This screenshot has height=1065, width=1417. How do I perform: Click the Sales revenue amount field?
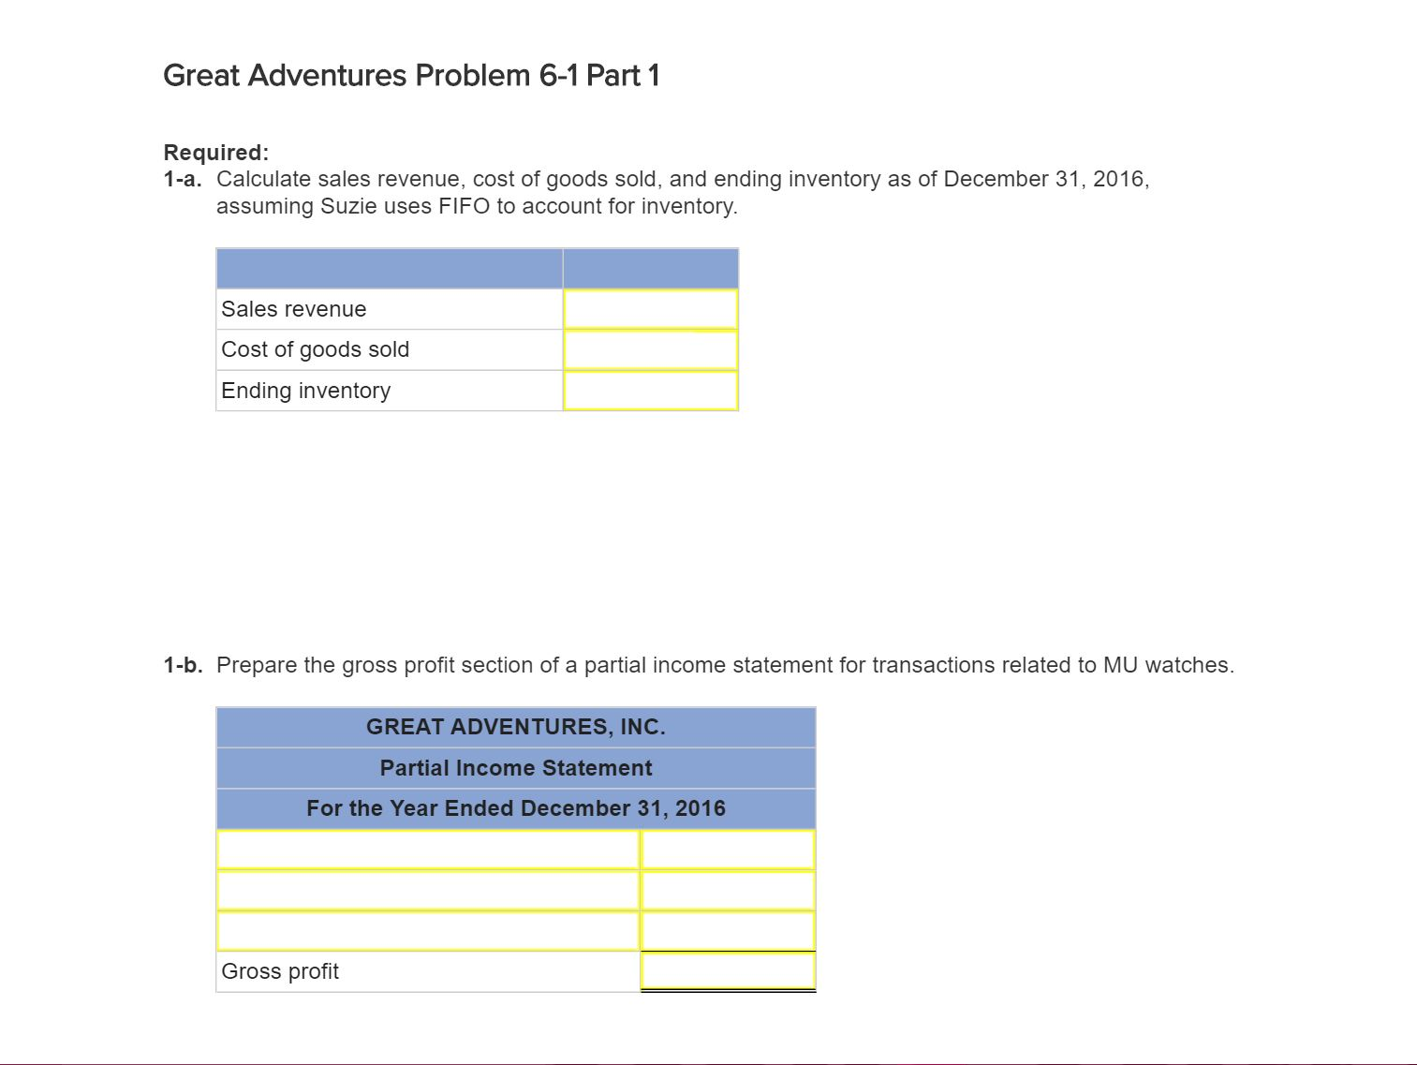(651, 309)
